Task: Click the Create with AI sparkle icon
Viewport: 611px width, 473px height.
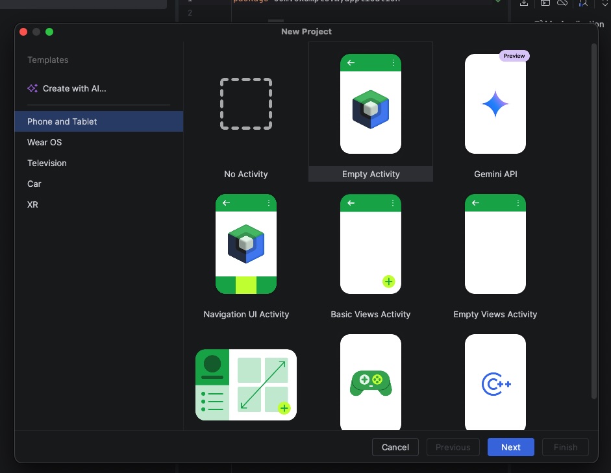Action: (x=32, y=88)
